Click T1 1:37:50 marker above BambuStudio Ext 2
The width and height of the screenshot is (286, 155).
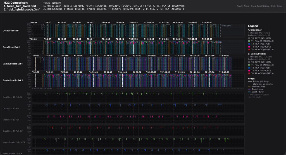(x=209, y=72)
